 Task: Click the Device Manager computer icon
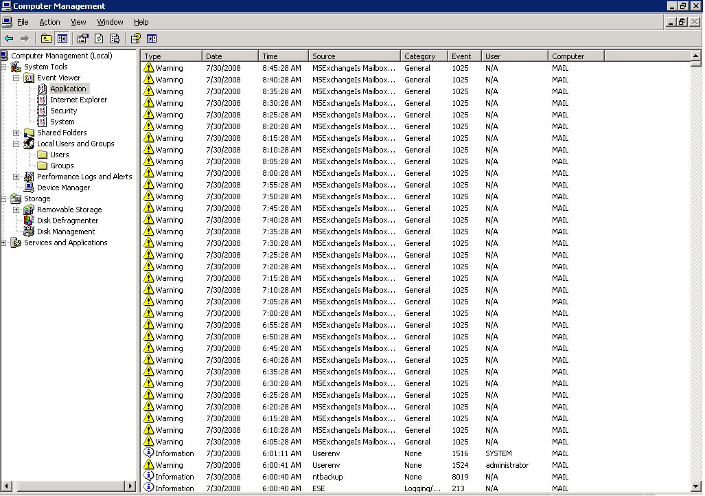coord(30,188)
